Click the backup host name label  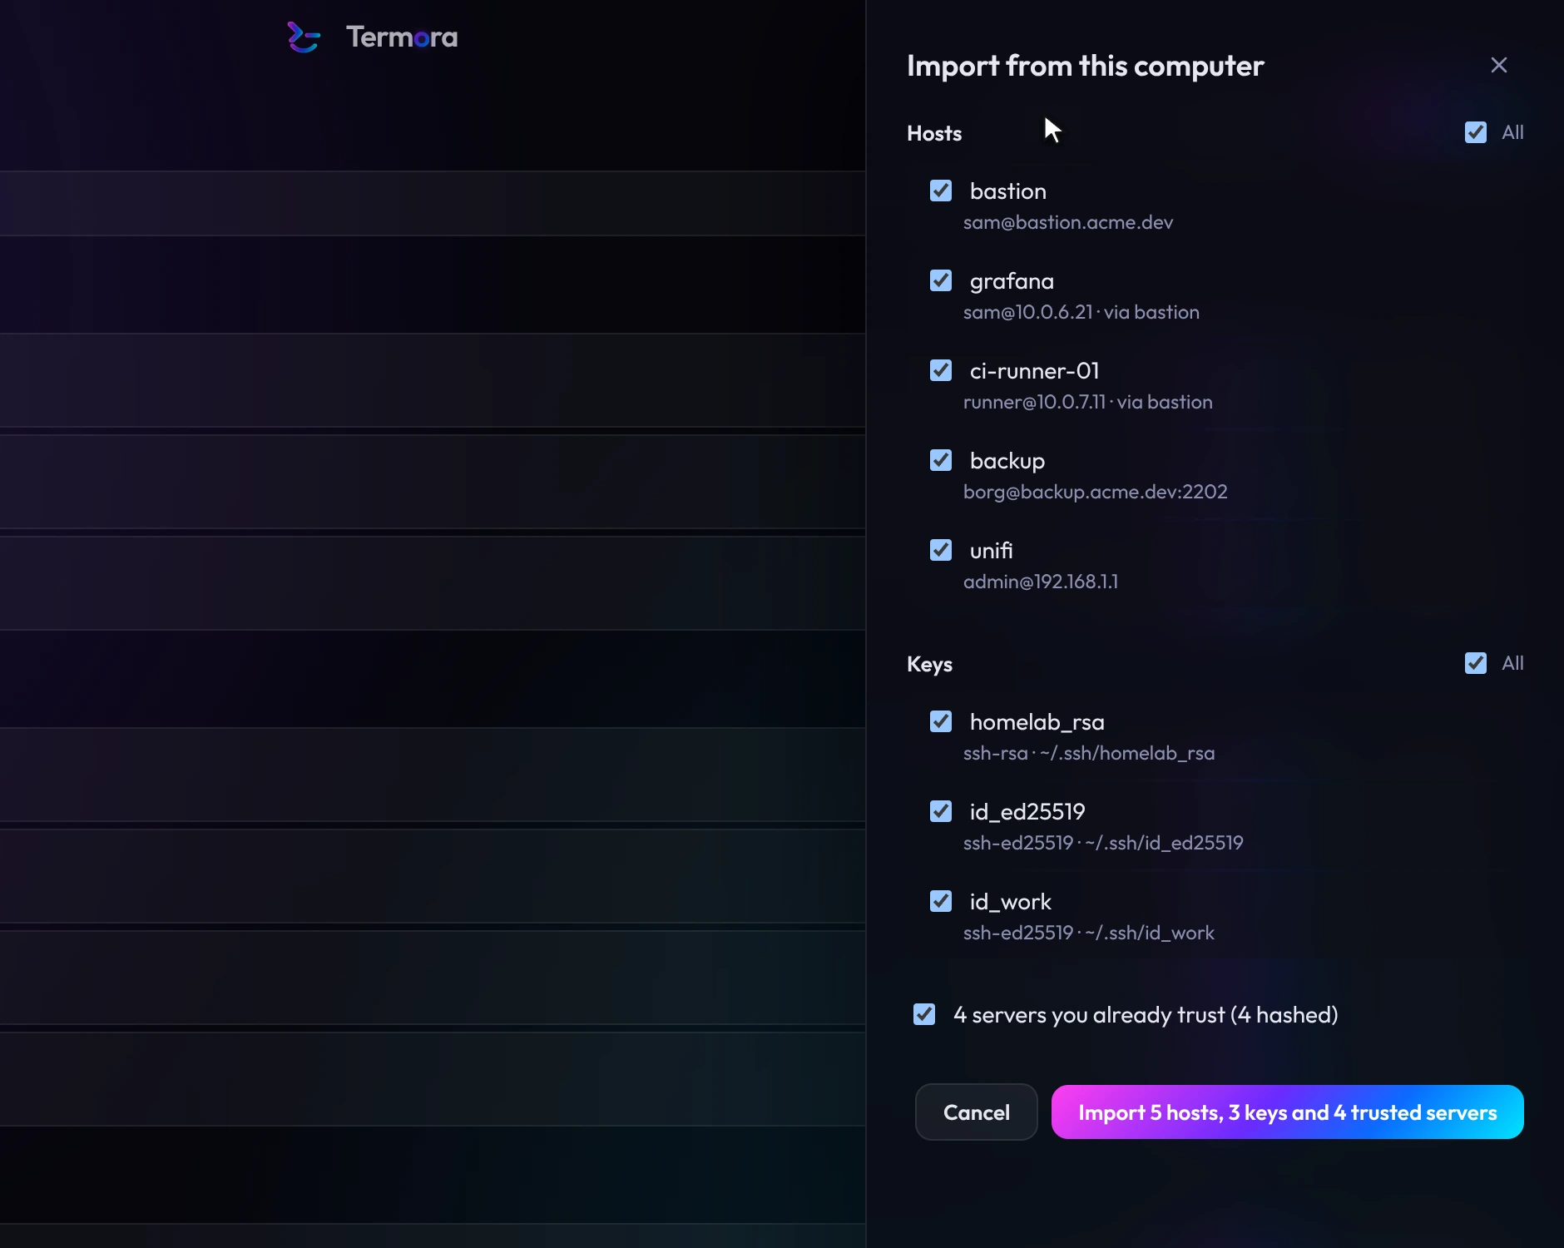click(1007, 461)
